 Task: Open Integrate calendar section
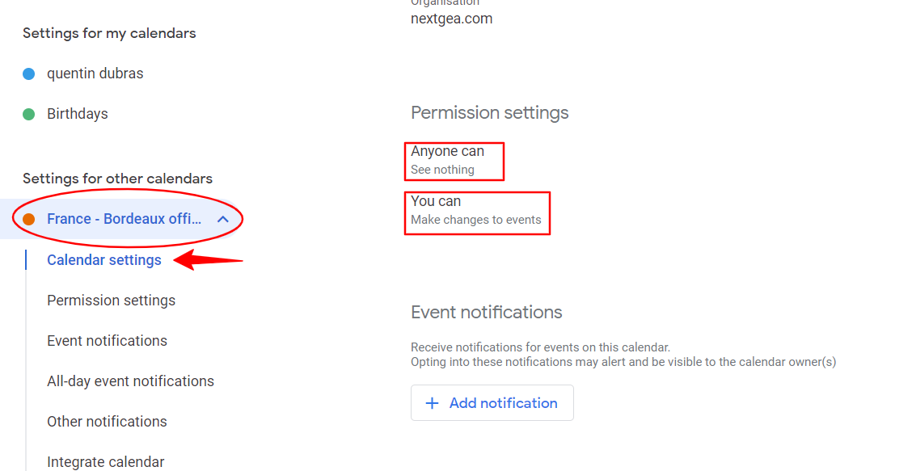[x=106, y=462]
